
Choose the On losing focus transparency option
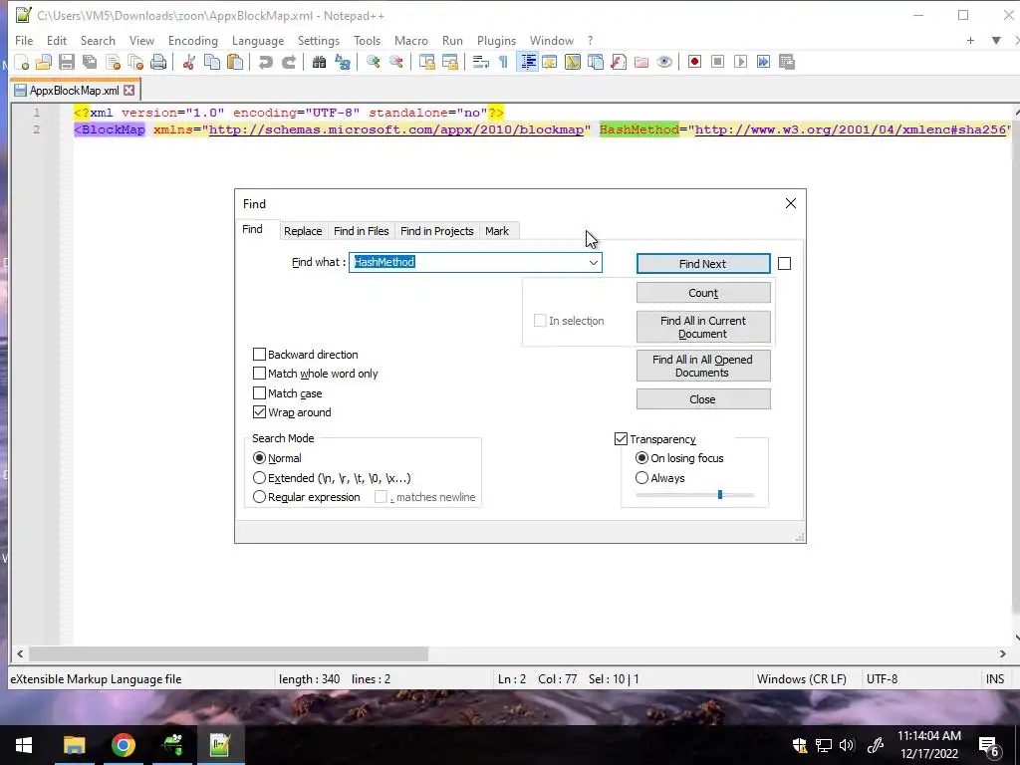click(x=642, y=458)
